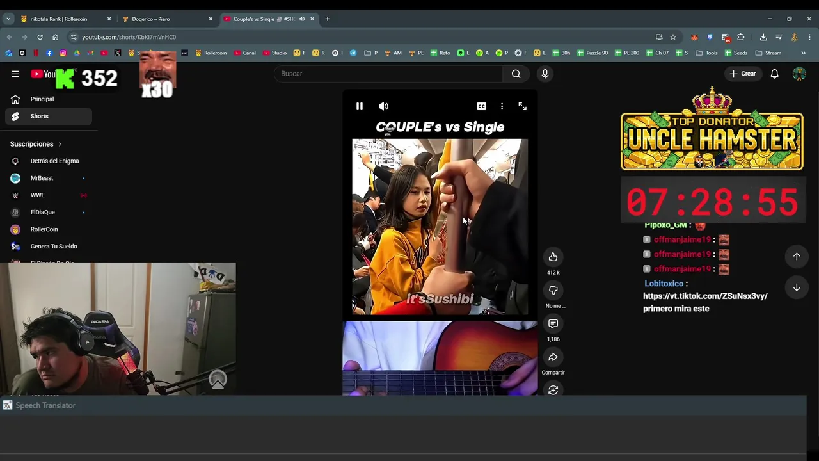Open the YouTube account avatar menu
The width and height of the screenshot is (819, 461).
799,74
